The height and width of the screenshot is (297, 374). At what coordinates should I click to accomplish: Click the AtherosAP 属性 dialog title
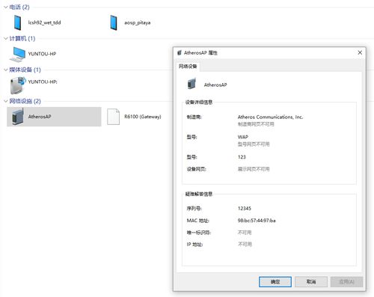(200, 52)
